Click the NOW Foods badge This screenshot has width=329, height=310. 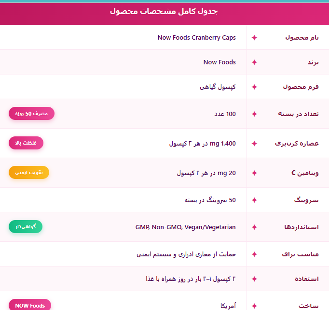click(30, 305)
